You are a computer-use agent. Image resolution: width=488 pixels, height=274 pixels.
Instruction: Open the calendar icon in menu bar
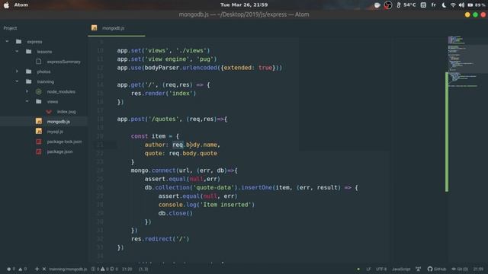[423, 5]
